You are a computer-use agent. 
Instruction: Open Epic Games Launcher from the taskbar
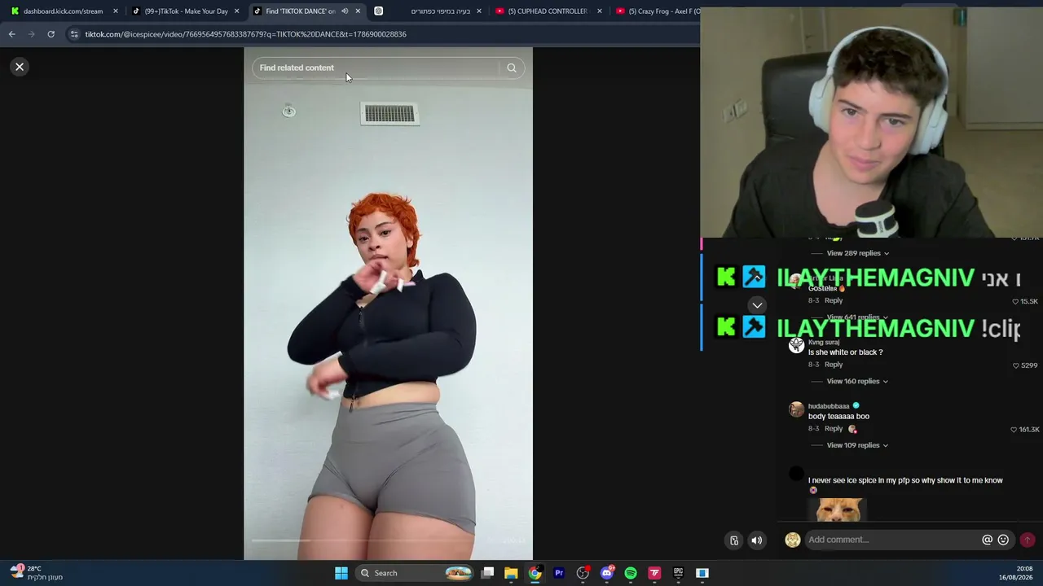click(x=678, y=573)
